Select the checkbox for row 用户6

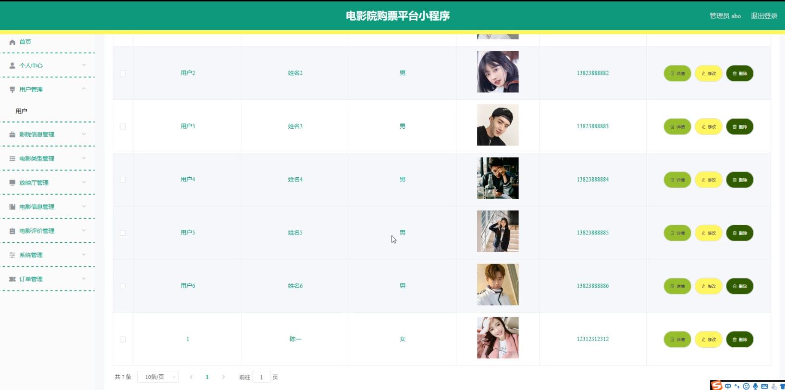click(123, 286)
